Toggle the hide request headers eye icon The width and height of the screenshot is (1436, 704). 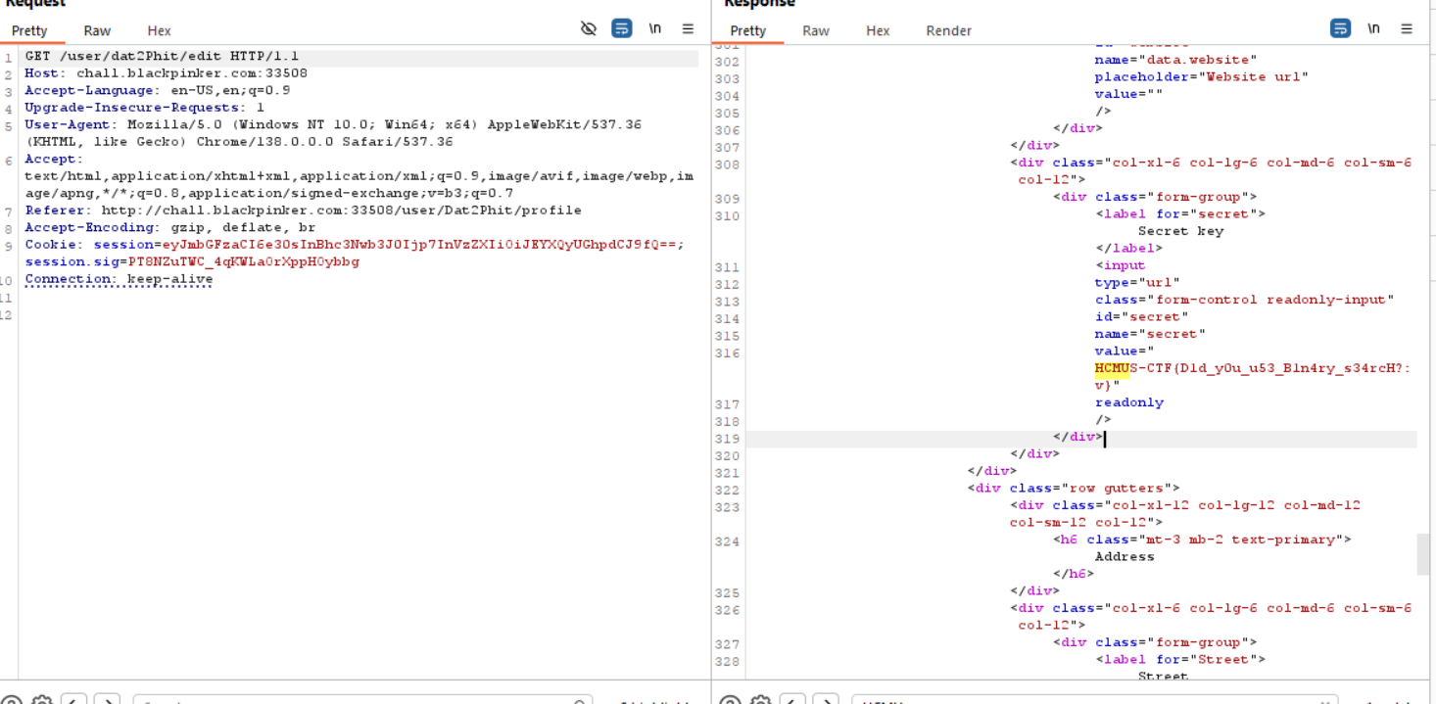point(589,28)
